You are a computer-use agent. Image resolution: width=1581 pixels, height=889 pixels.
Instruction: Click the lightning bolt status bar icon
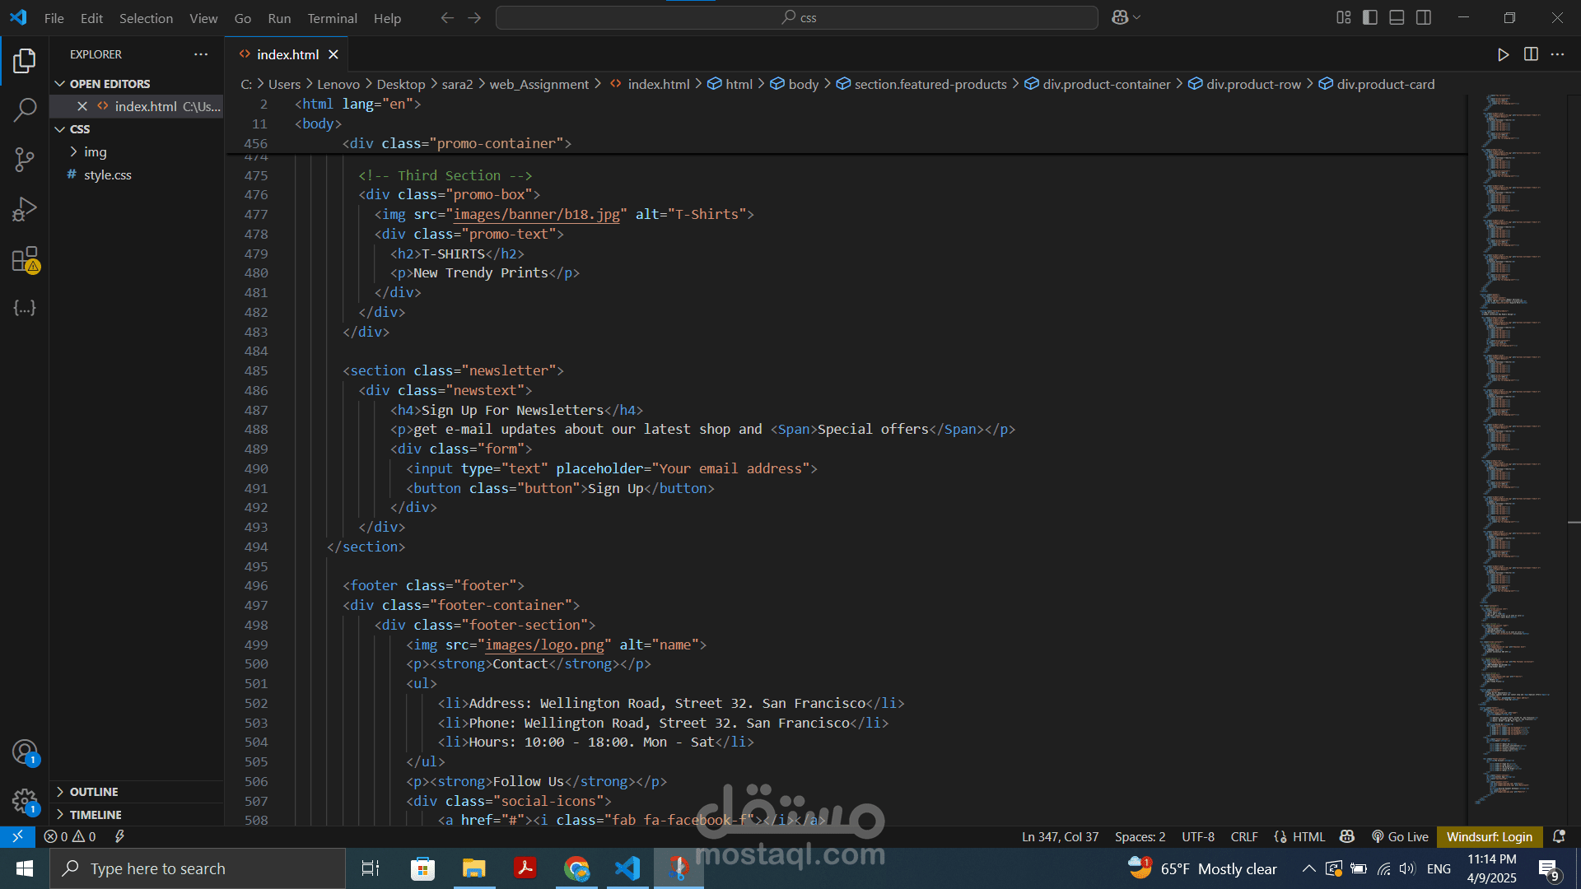(119, 836)
